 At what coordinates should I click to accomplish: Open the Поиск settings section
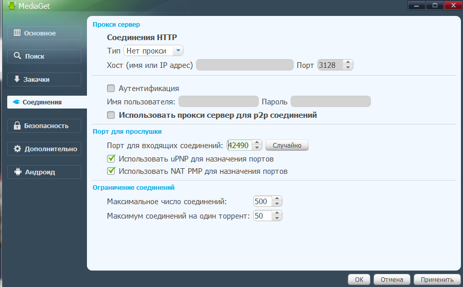[44, 56]
